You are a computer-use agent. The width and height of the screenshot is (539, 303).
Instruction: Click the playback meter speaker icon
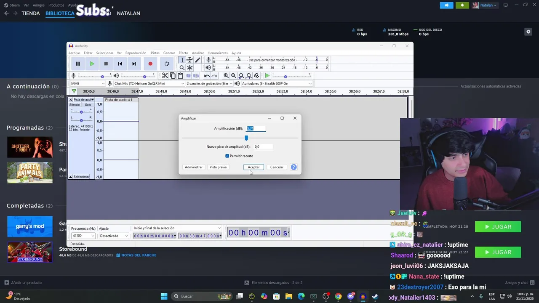(x=208, y=67)
